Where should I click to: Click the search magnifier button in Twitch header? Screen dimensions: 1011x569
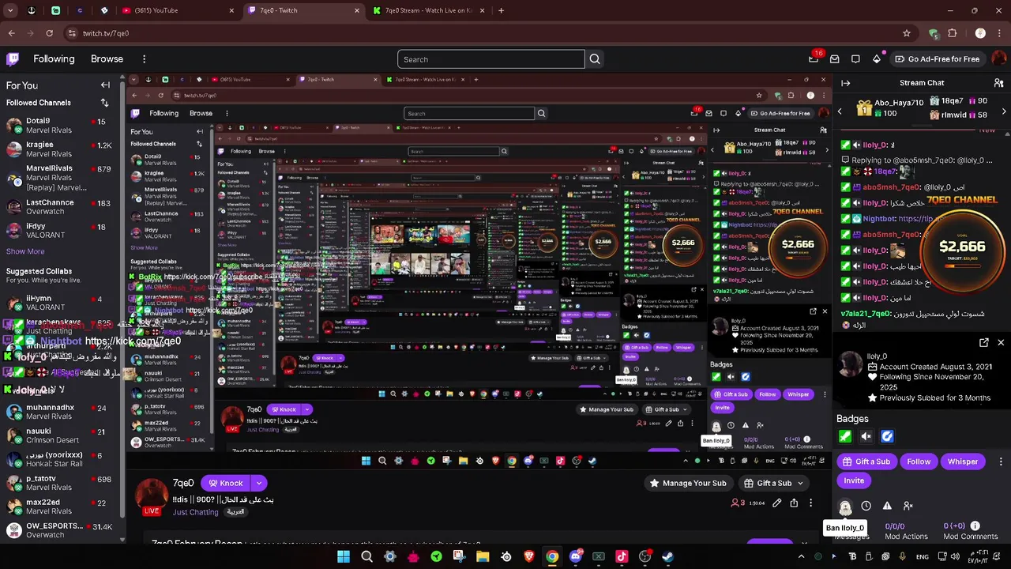point(595,59)
